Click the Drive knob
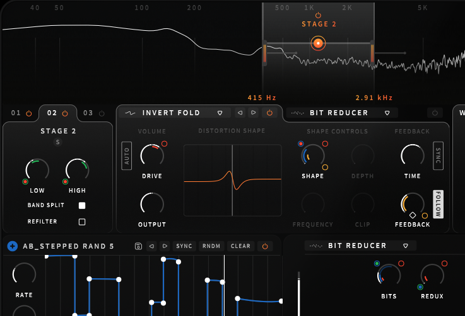The width and height of the screenshot is (465, 316). coord(151,155)
